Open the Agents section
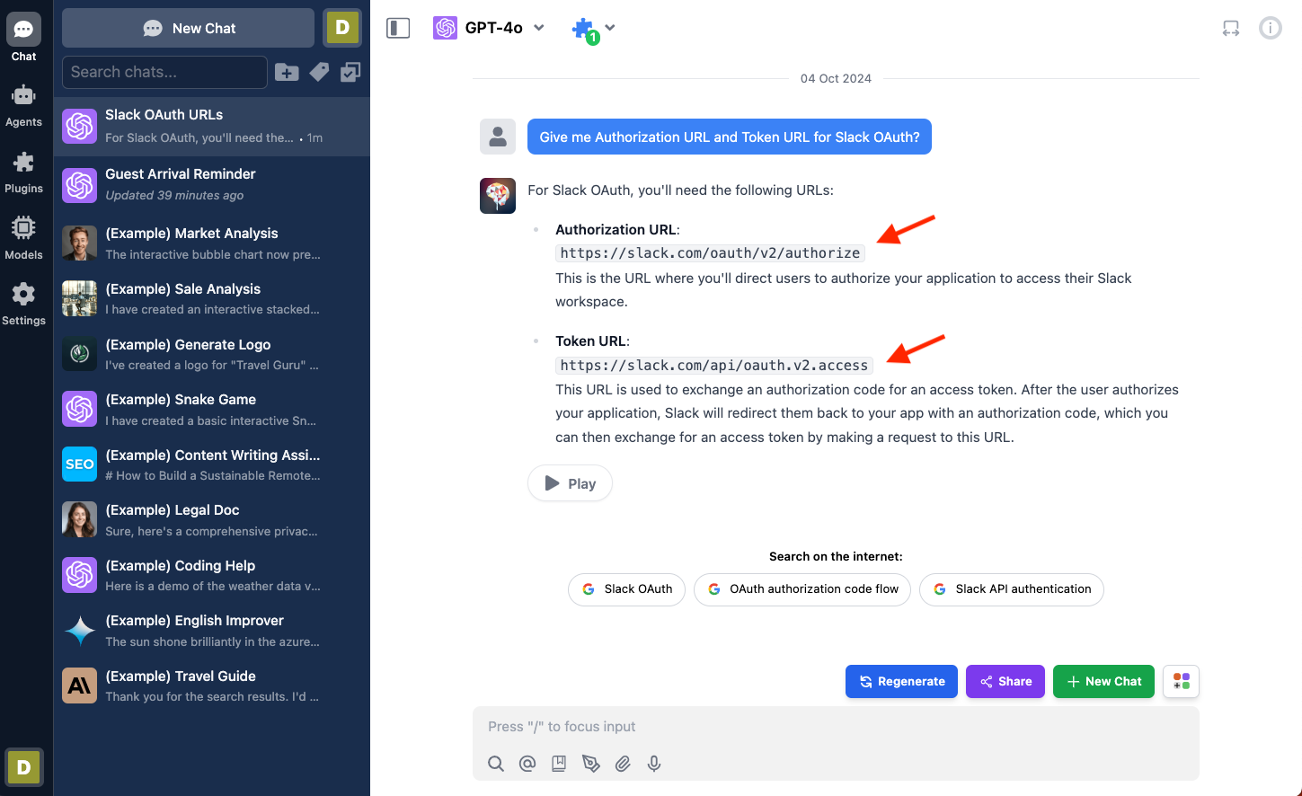The image size is (1302, 796). (x=24, y=105)
